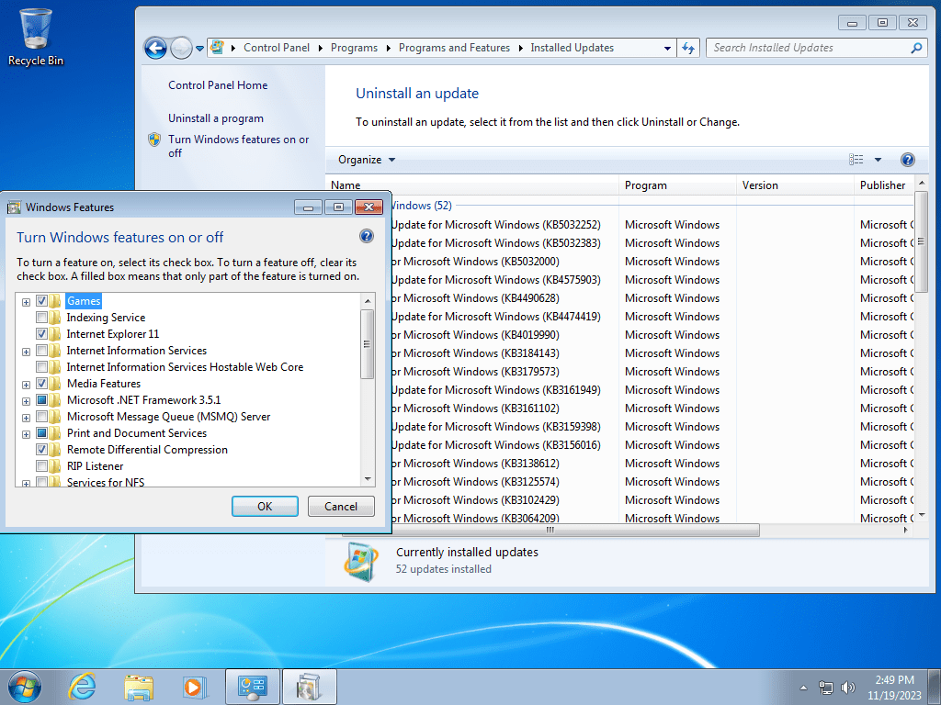
Task: Switch to the Windows Features taskbar button
Action: pos(309,687)
